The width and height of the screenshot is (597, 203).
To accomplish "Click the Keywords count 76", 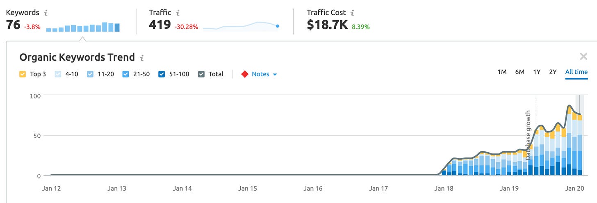I will (13, 25).
